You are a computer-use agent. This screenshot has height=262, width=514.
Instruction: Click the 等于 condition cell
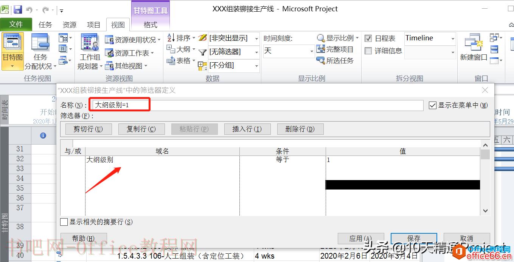click(x=283, y=160)
